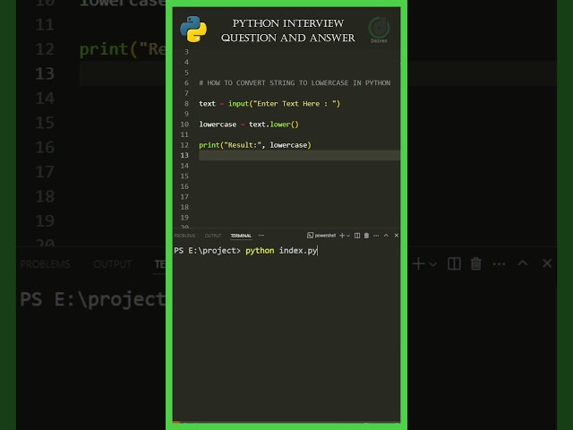The width and height of the screenshot is (573, 430).
Task: Kill terminal with large background trash icon
Action: pyautogui.click(x=475, y=263)
